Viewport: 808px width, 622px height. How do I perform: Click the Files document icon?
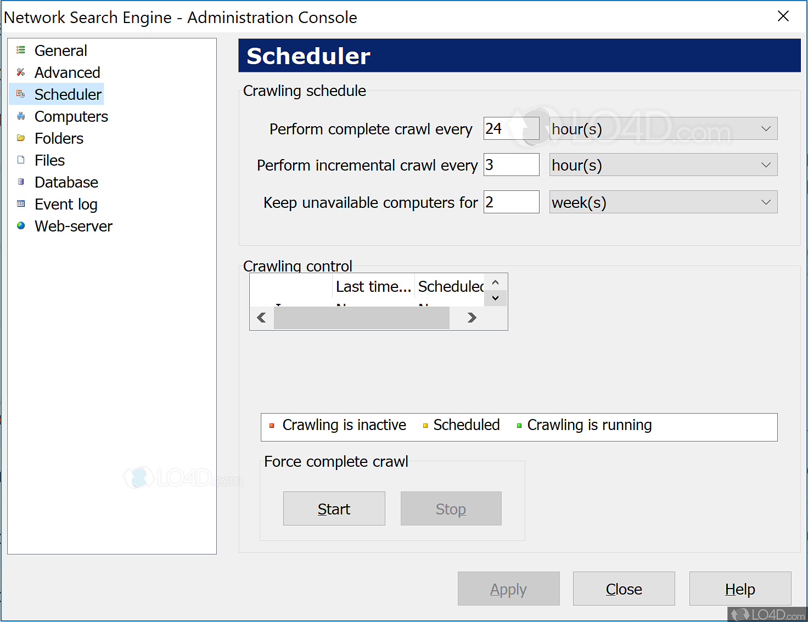click(x=20, y=160)
